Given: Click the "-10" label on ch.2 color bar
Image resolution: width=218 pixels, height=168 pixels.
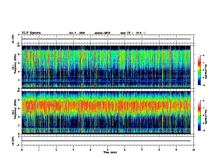Looking at the screenshot, I should [x=203, y=131].
